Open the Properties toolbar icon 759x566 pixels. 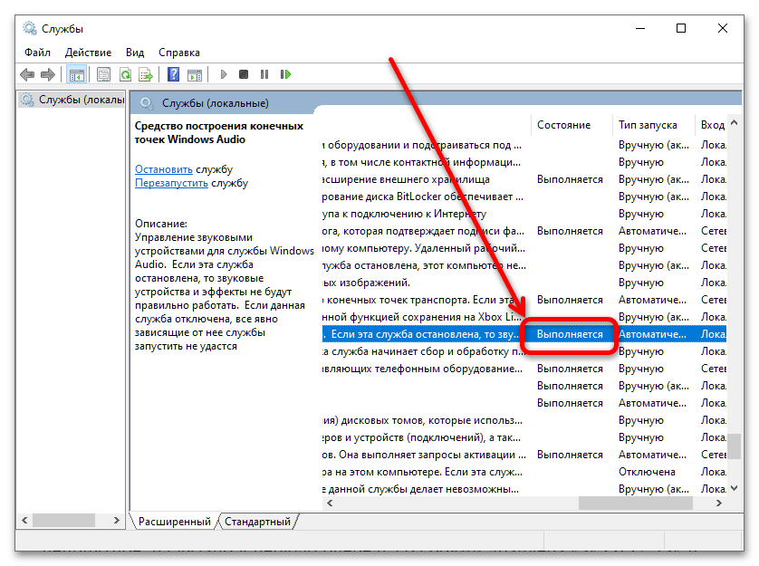click(x=103, y=74)
